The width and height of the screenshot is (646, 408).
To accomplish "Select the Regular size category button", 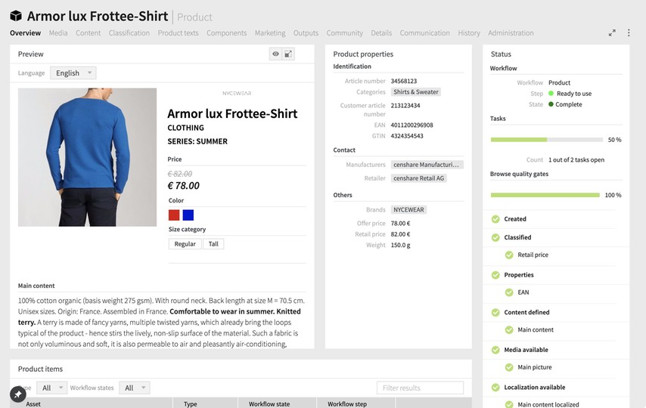I will pyautogui.click(x=185, y=244).
